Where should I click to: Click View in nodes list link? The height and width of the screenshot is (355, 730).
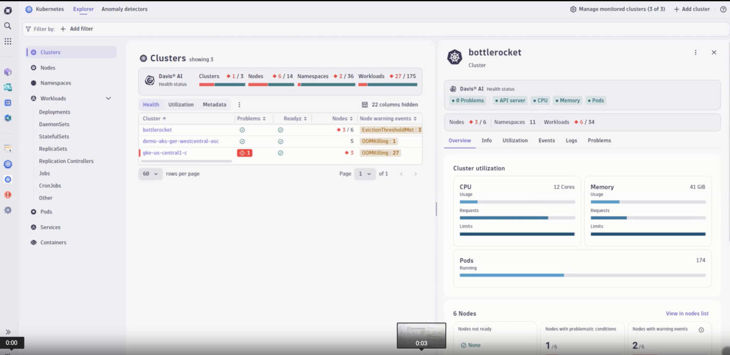pyautogui.click(x=687, y=313)
